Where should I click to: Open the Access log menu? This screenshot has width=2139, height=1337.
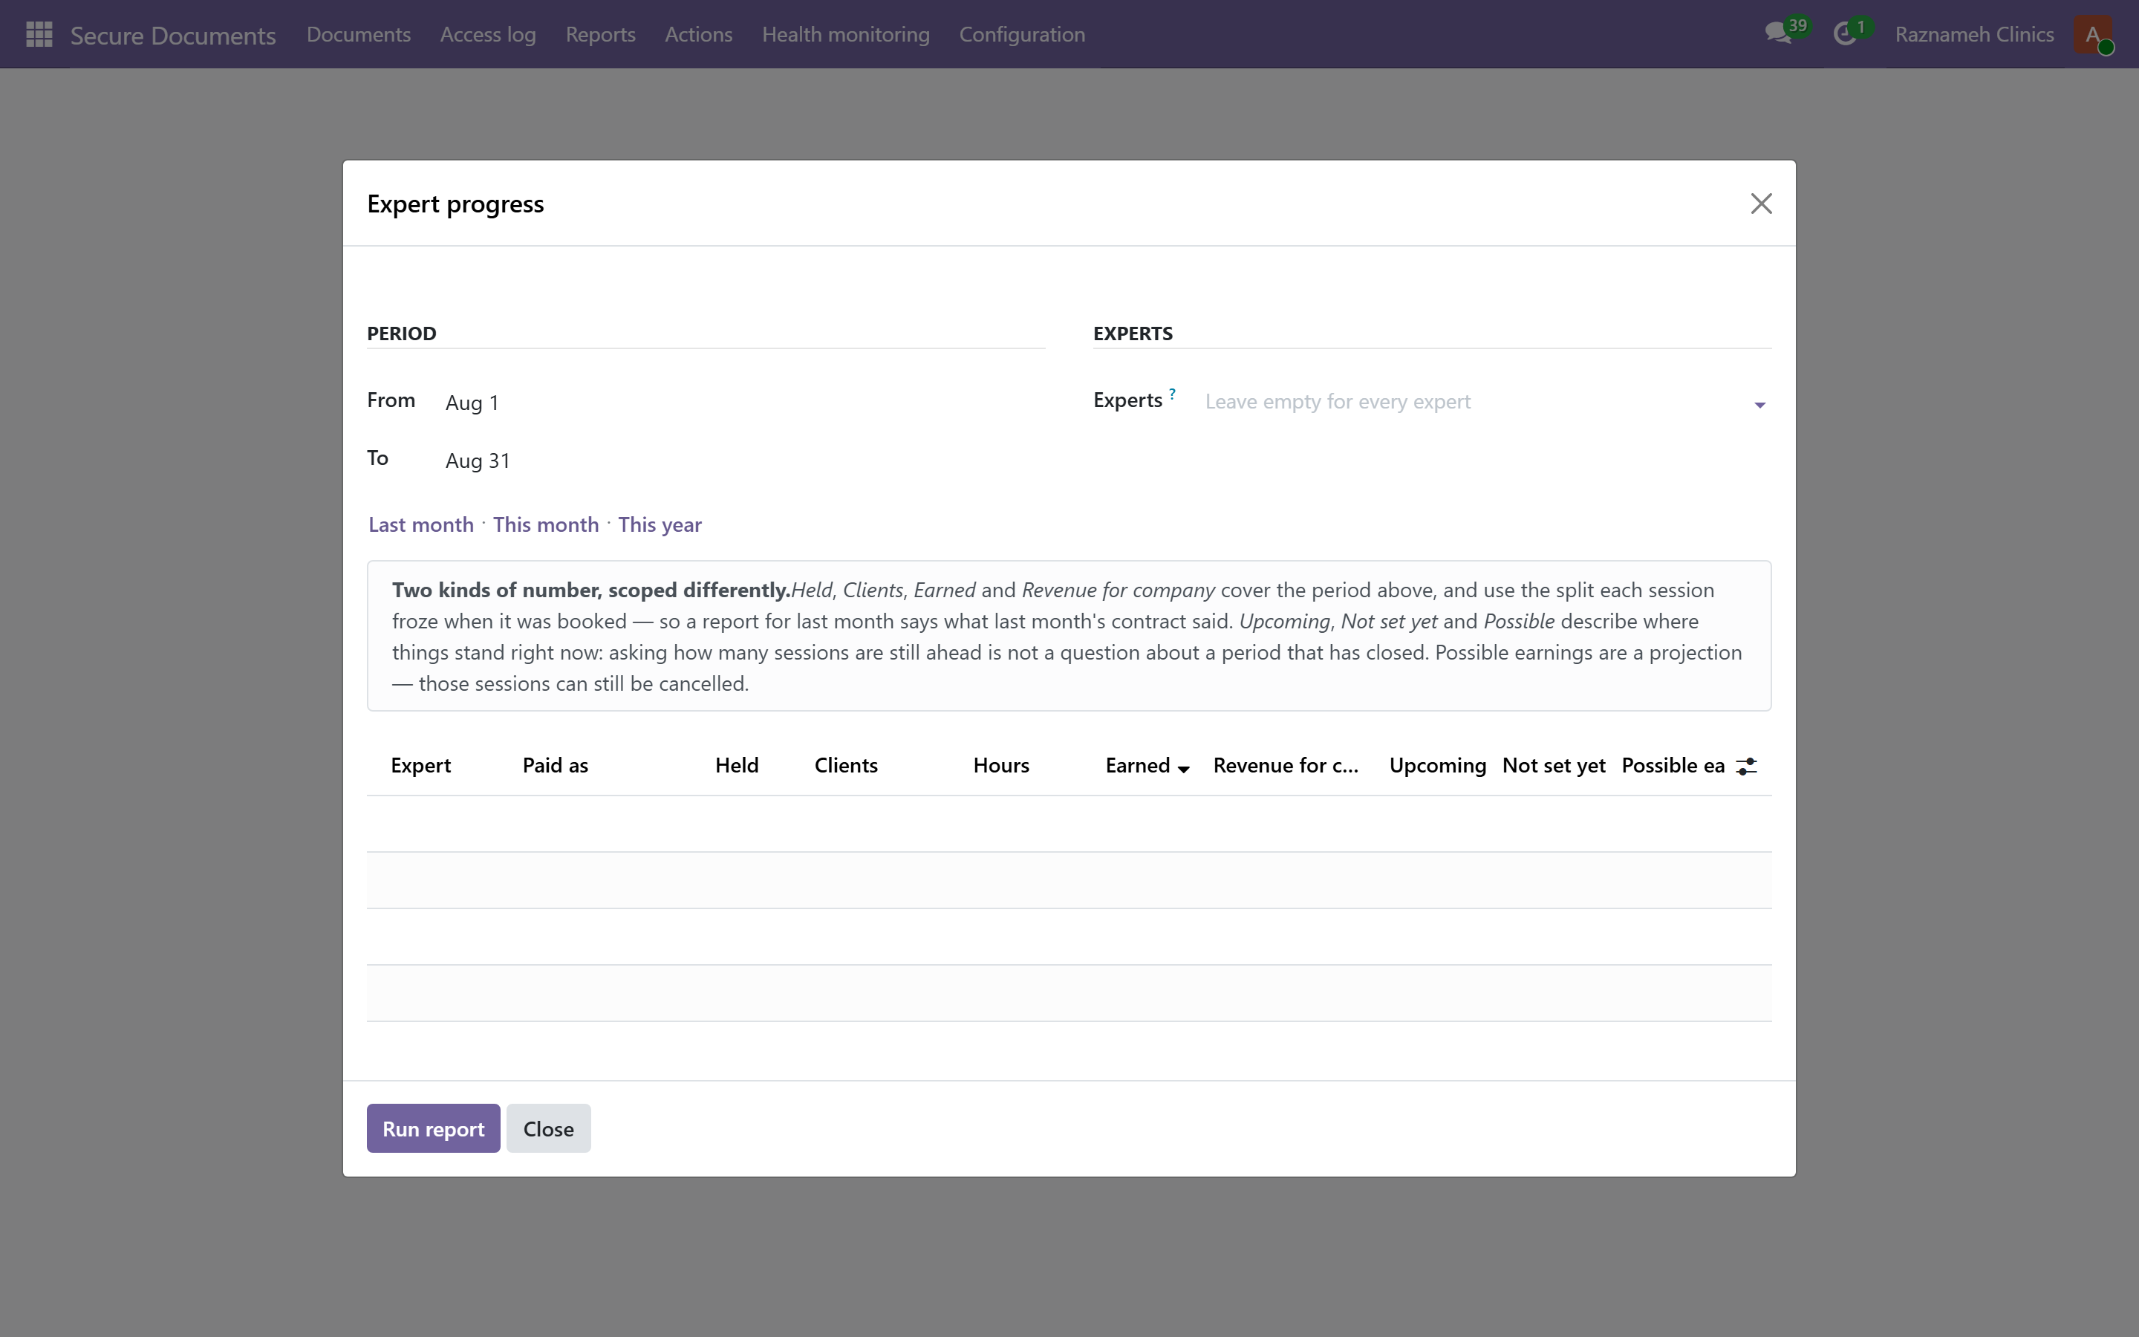[x=488, y=34]
